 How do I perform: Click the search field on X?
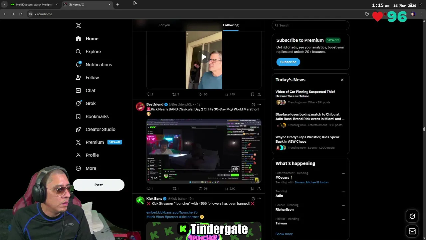[x=311, y=25]
